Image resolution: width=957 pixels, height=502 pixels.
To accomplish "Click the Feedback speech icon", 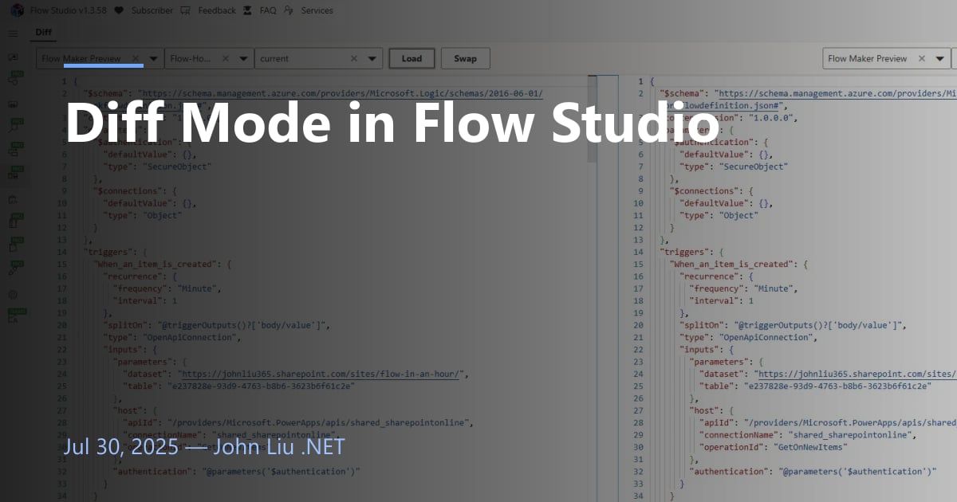I will click(186, 11).
